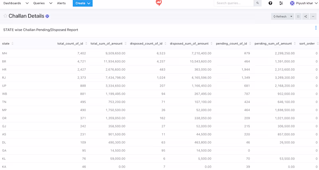
Task: Click total count 76 for KL
Action: [x=84, y=158]
